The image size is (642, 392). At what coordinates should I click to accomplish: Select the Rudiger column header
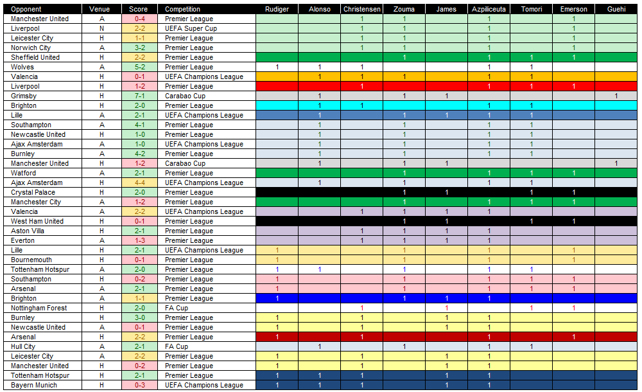coord(277,9)
